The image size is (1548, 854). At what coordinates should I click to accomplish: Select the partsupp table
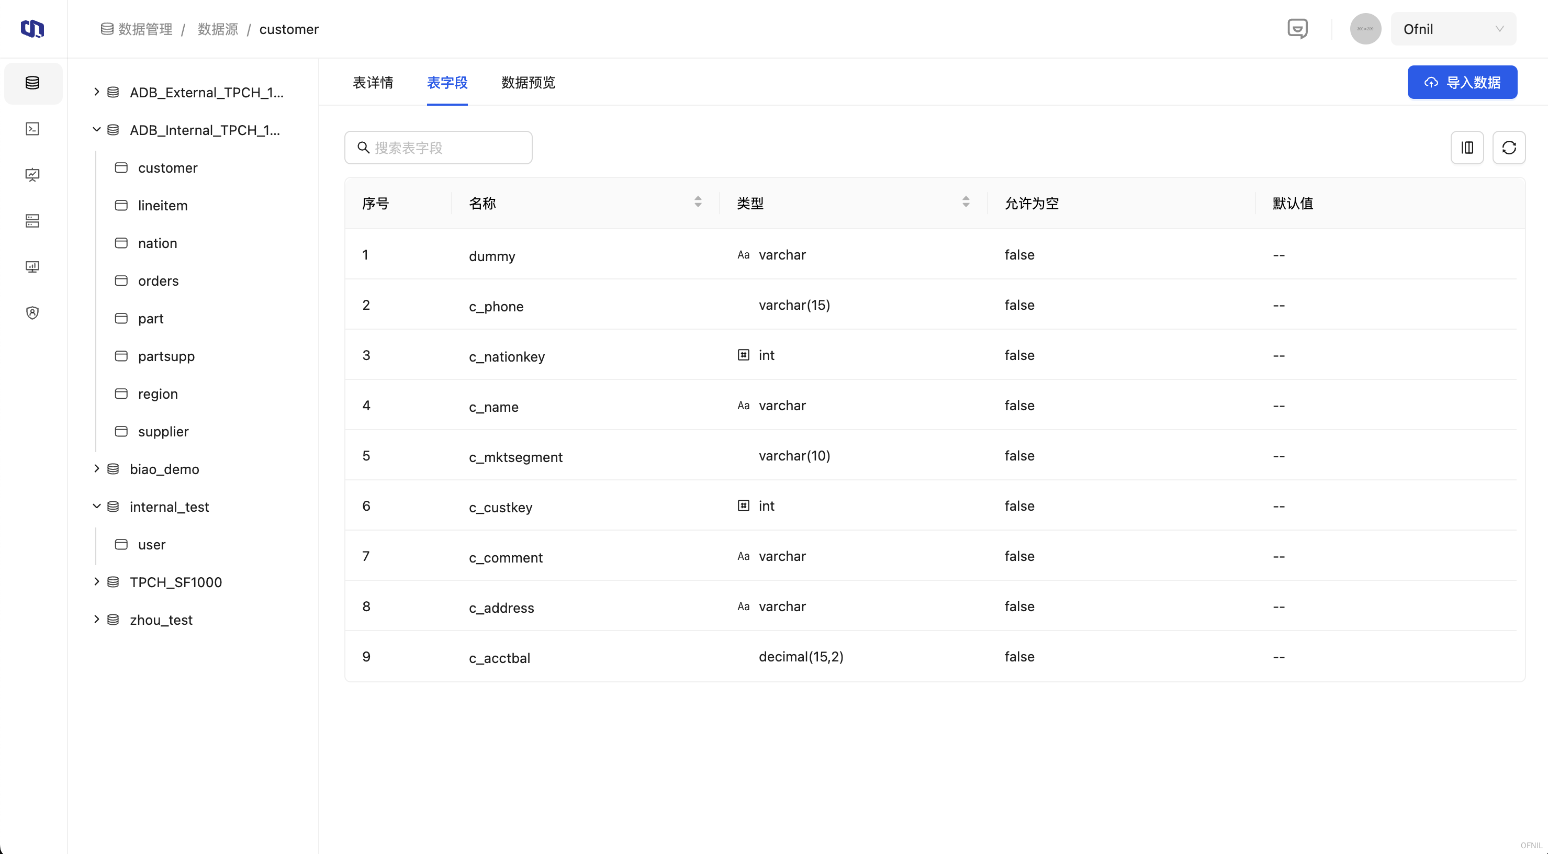(166, 356)
